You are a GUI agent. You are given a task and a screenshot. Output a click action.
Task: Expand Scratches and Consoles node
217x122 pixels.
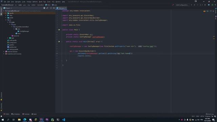4,54
